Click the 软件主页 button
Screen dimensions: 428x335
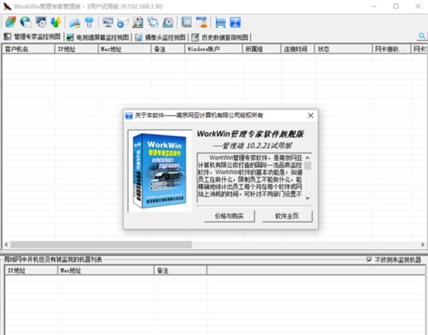[287, 216]
